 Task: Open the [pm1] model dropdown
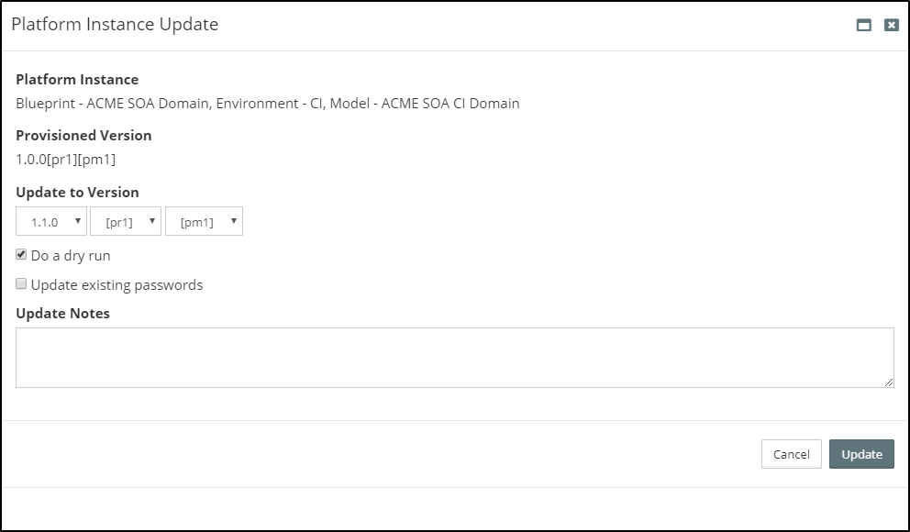click(x=204, y=222)
